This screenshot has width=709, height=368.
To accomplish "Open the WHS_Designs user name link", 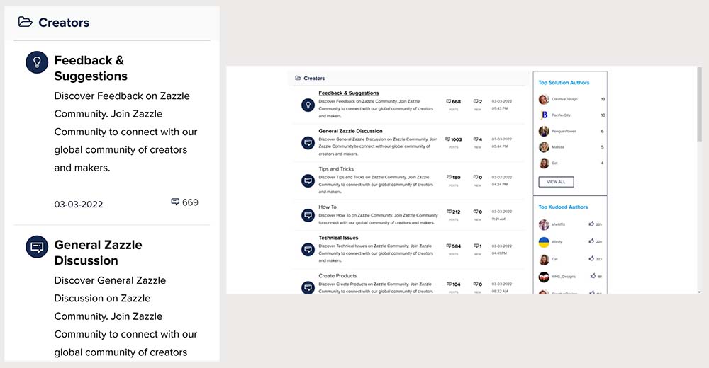I will tap(564, 277).
